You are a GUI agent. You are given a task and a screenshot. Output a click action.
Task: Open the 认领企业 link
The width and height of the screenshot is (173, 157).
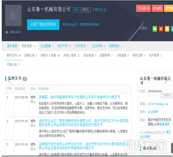pyautogui.click(x=98, y=10)
